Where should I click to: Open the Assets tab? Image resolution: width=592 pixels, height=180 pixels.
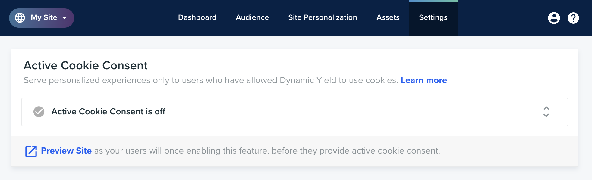point(388,17)
